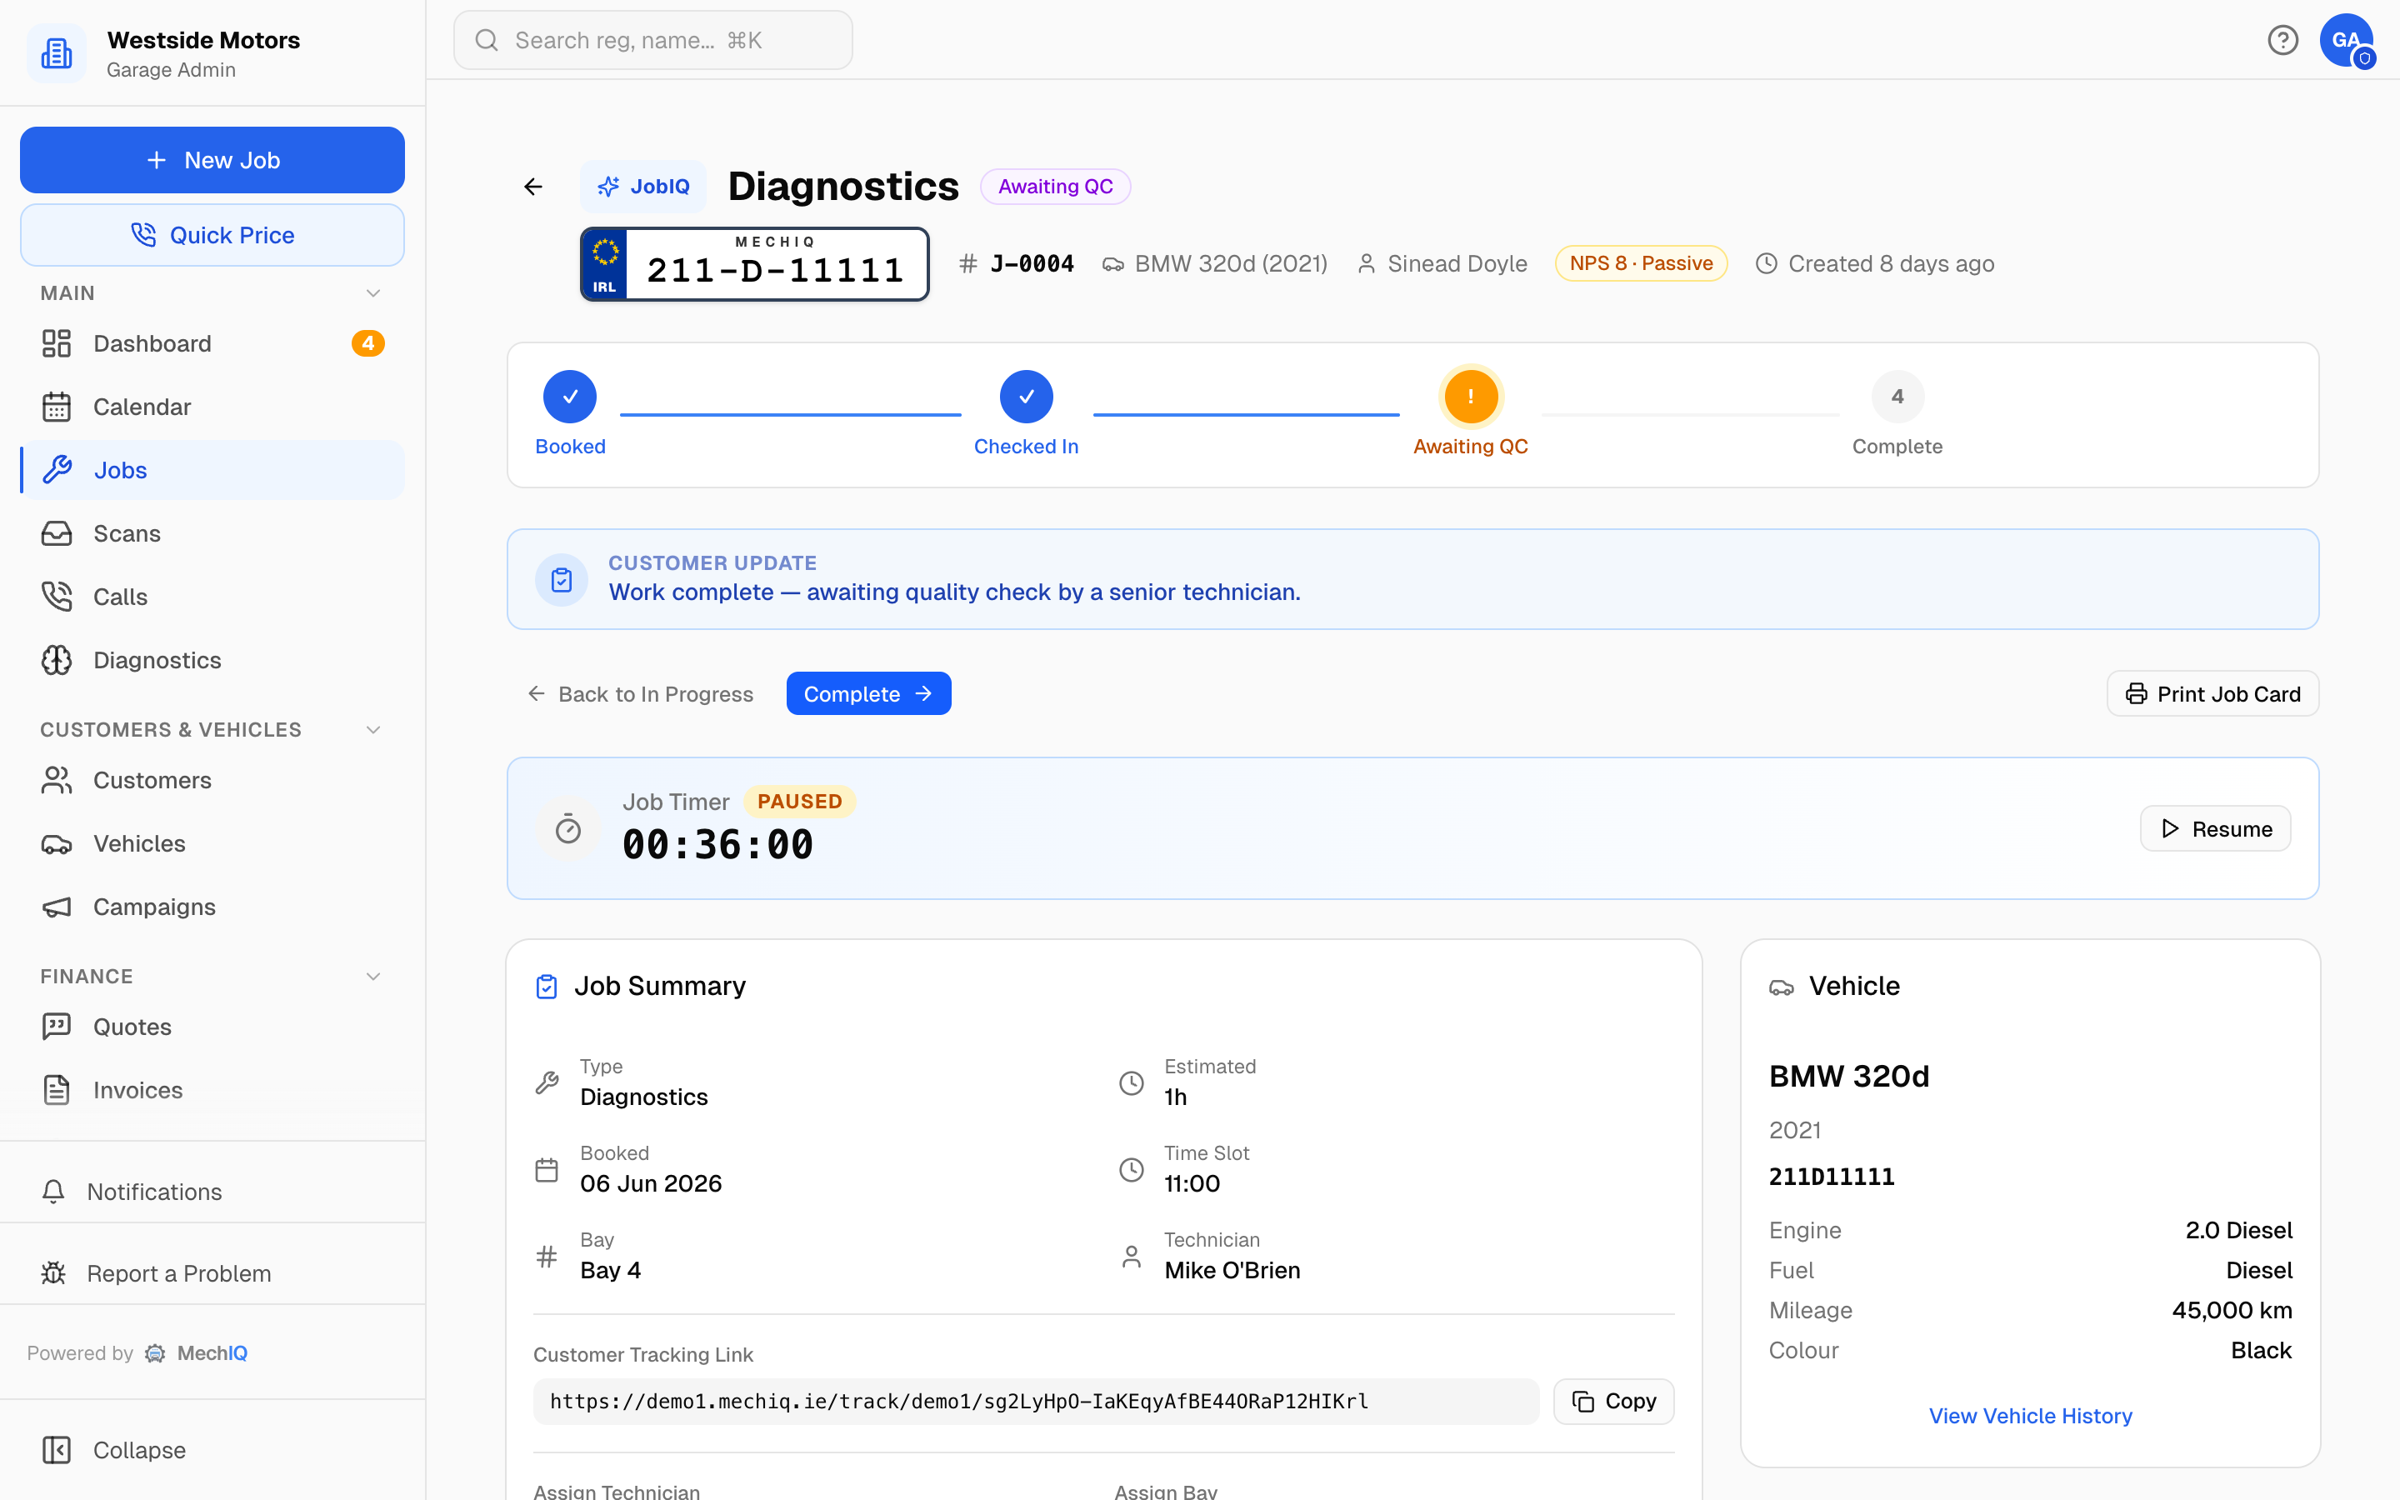Image resolution: width=2400 pixels, height=1500 pixels.
Task: Click the Calls phone icon
Action: coord(57,596)
